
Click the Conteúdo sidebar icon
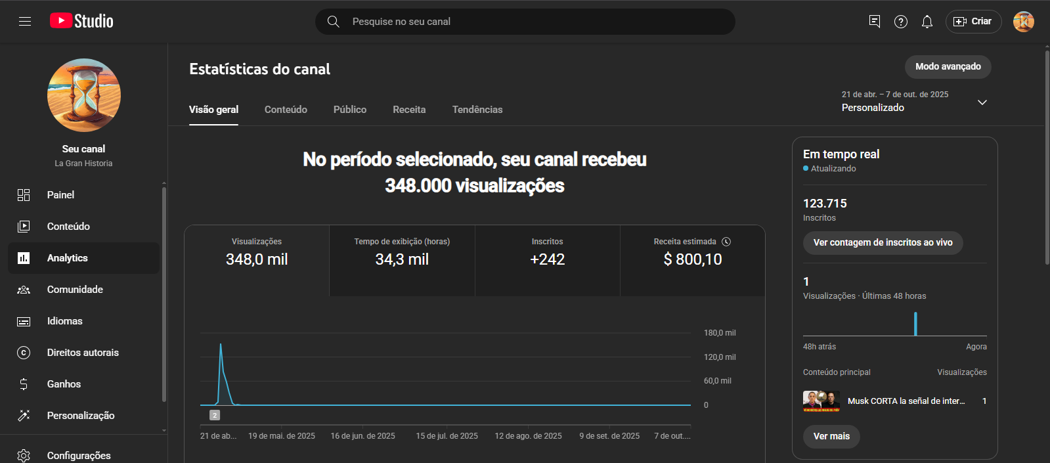click(24, 227)
